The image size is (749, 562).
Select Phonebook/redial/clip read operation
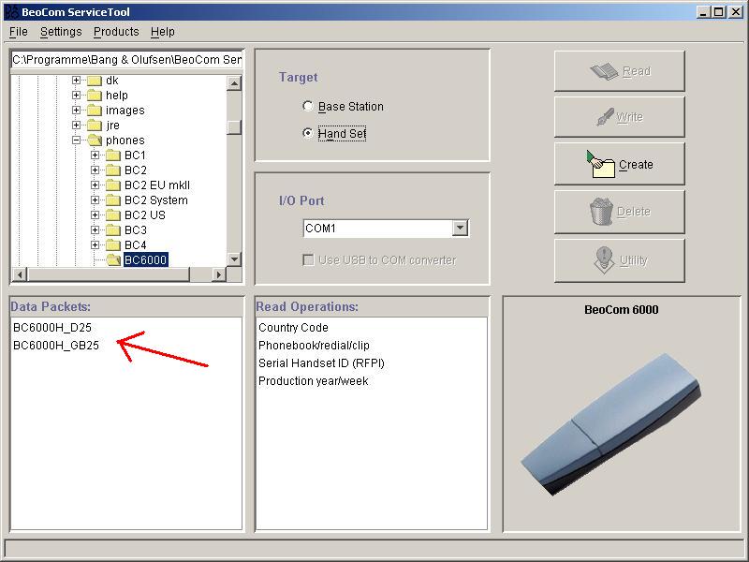pyautogui.click(x=314, y=345)
